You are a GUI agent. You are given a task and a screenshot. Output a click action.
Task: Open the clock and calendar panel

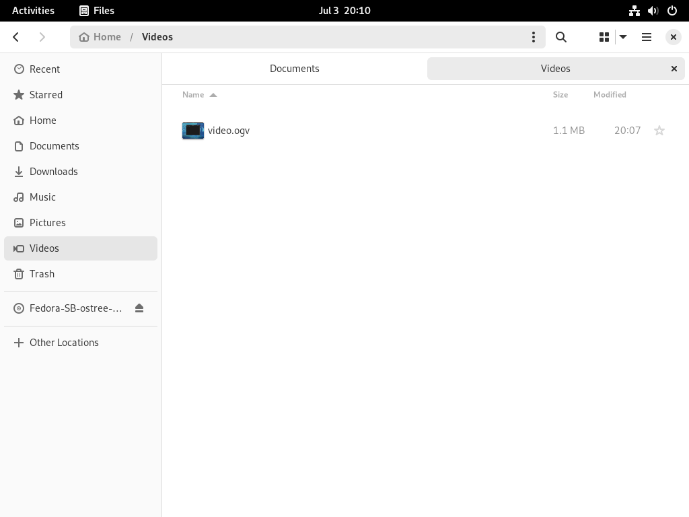pos(344,11)
